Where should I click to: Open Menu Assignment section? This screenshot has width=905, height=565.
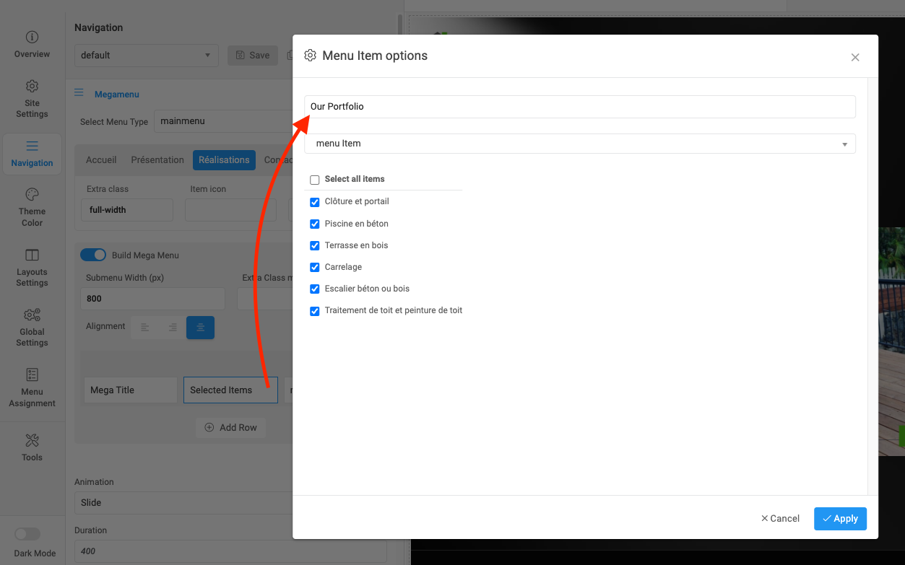[32, 387]
